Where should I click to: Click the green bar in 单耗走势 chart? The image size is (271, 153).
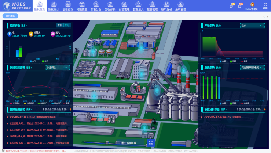(x=203, y=88)
